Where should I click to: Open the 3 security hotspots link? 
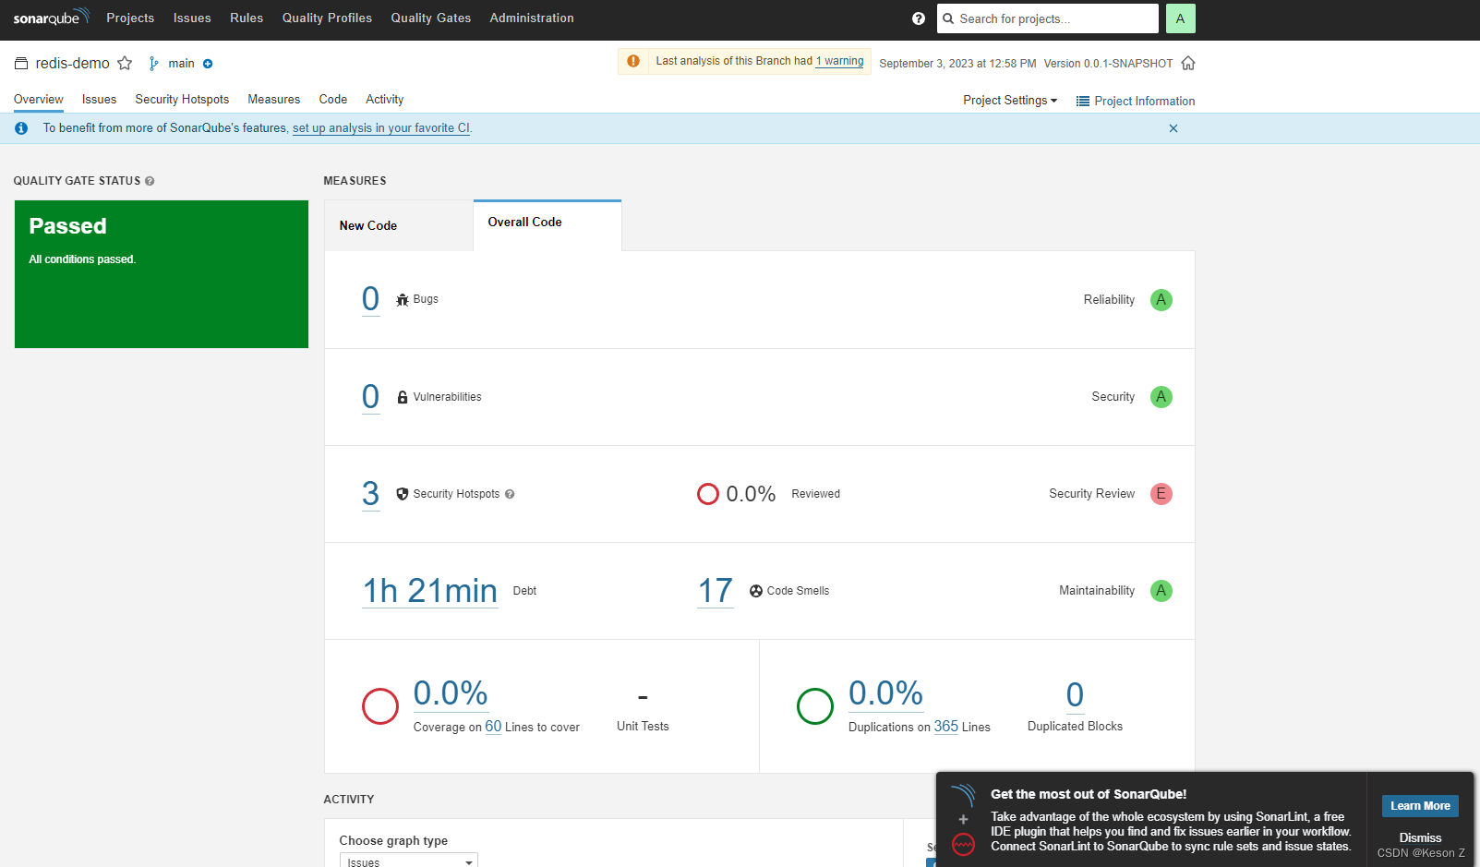click(370, 494)
